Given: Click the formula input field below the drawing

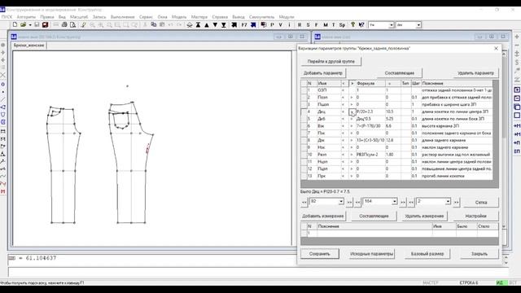Looking at the screenshot, I should click(258, 272).
